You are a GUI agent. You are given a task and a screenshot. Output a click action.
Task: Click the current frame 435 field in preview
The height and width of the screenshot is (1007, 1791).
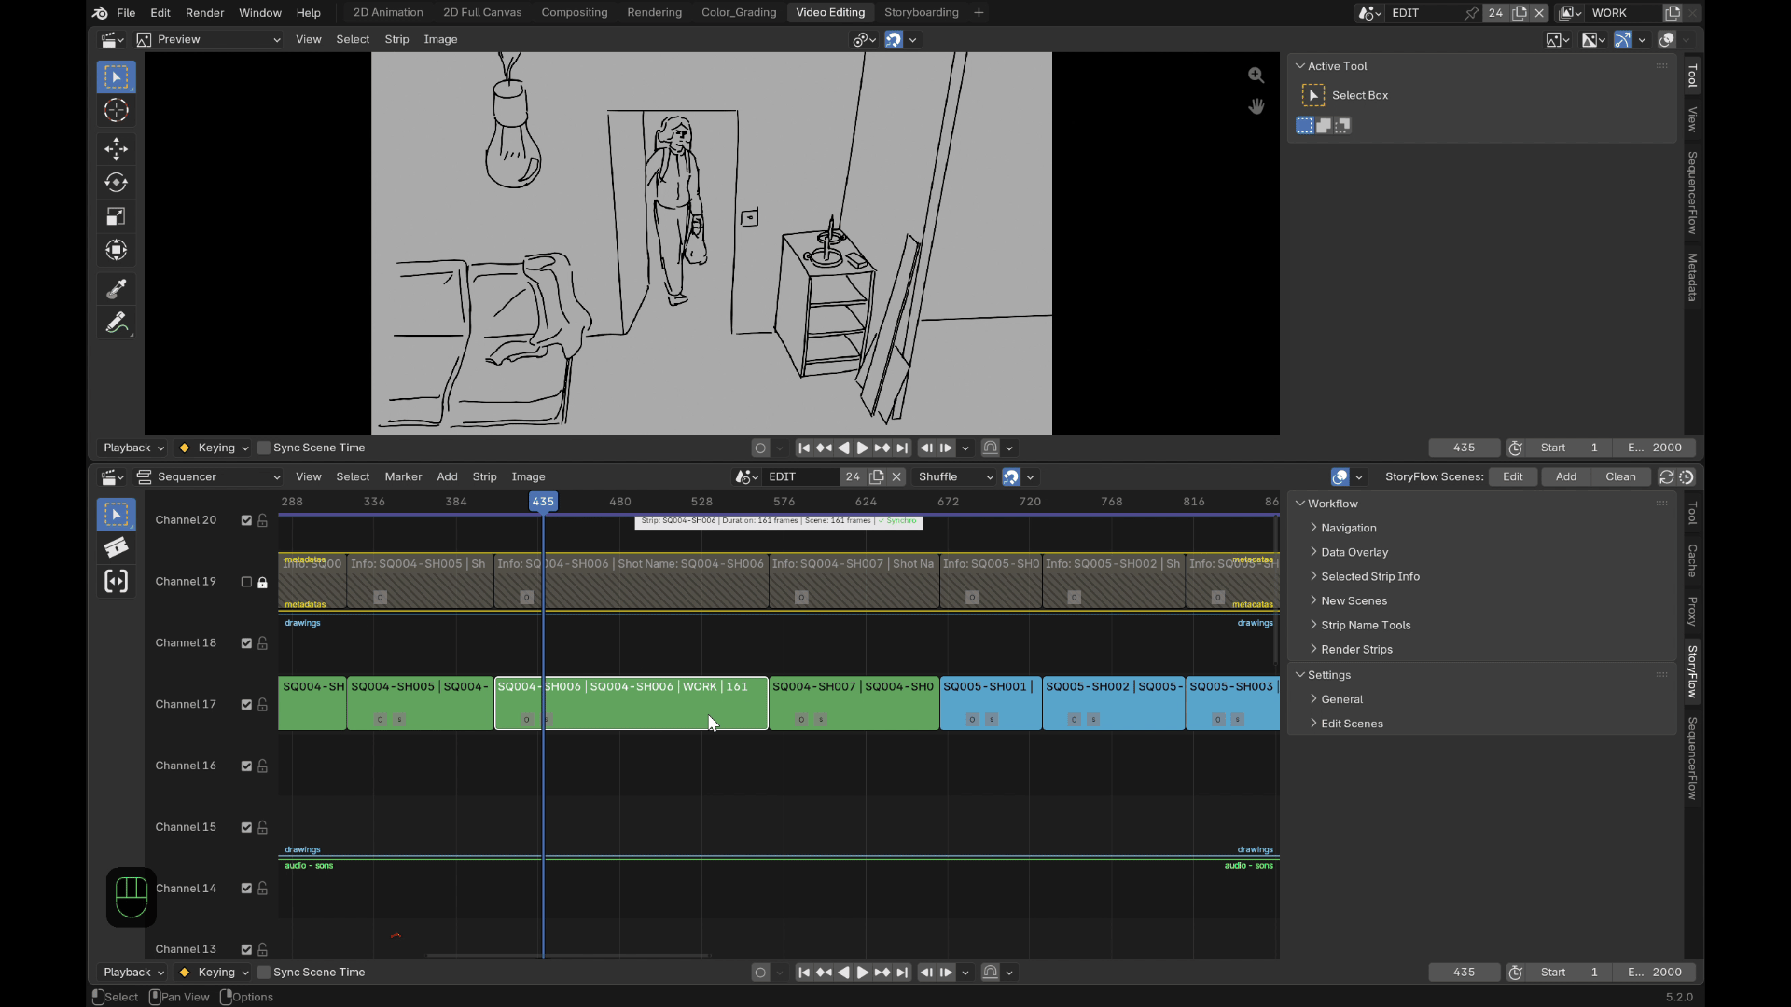1464,448
